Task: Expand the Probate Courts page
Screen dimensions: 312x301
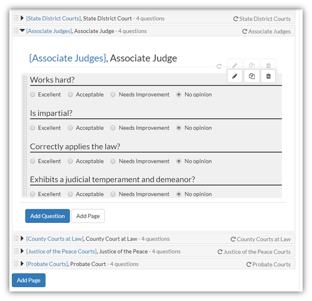Action: [x=22, y=264]
